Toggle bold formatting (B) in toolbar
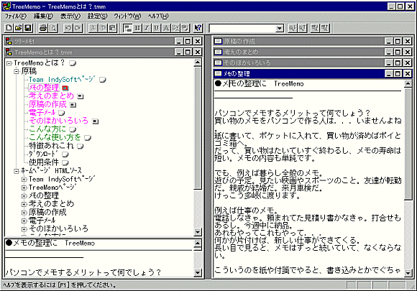The width and height of the screenshot is (417, 291). pos(137,28)
